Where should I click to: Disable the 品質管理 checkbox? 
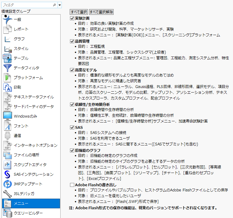(72, 41)
